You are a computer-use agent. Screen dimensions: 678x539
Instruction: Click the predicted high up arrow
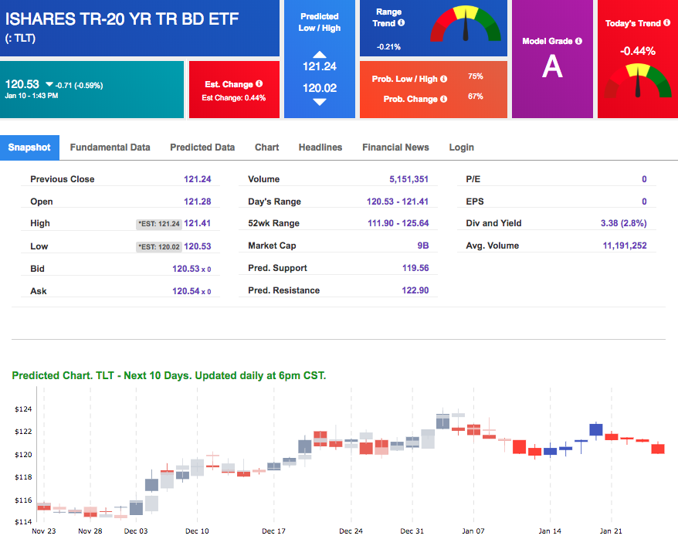[320, 55]
